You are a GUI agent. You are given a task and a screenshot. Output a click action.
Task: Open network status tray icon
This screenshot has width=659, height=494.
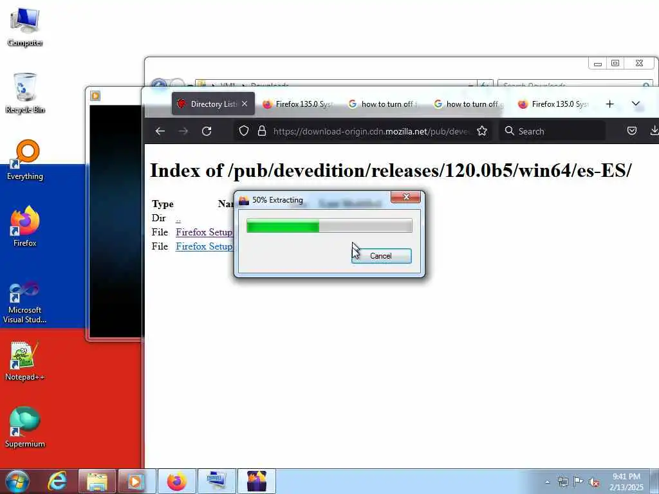point(563,482)
